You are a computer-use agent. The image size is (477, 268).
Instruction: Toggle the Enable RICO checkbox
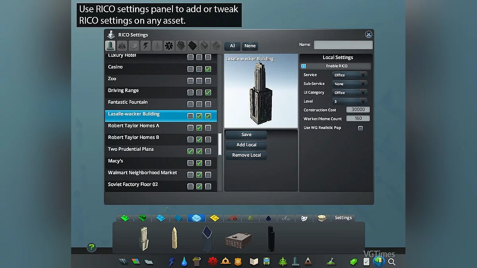point(304,66)
